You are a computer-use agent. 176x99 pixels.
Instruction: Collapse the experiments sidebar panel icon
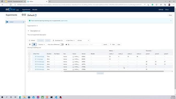point(25,15)
